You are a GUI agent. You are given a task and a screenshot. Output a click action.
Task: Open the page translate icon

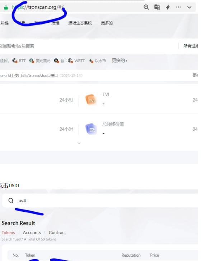pos(157,7)
